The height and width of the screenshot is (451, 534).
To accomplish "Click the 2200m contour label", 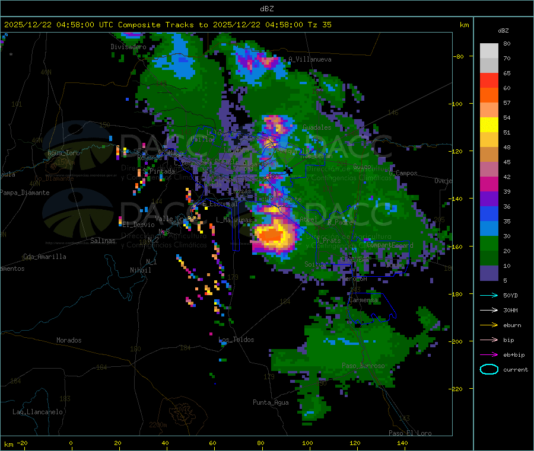I will click(158, 425).
